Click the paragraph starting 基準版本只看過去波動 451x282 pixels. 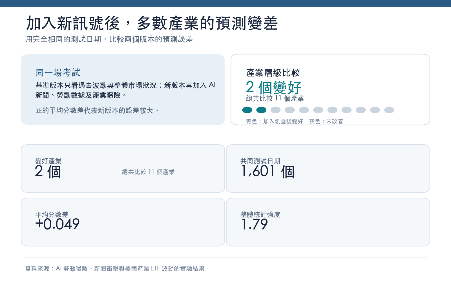125,90
